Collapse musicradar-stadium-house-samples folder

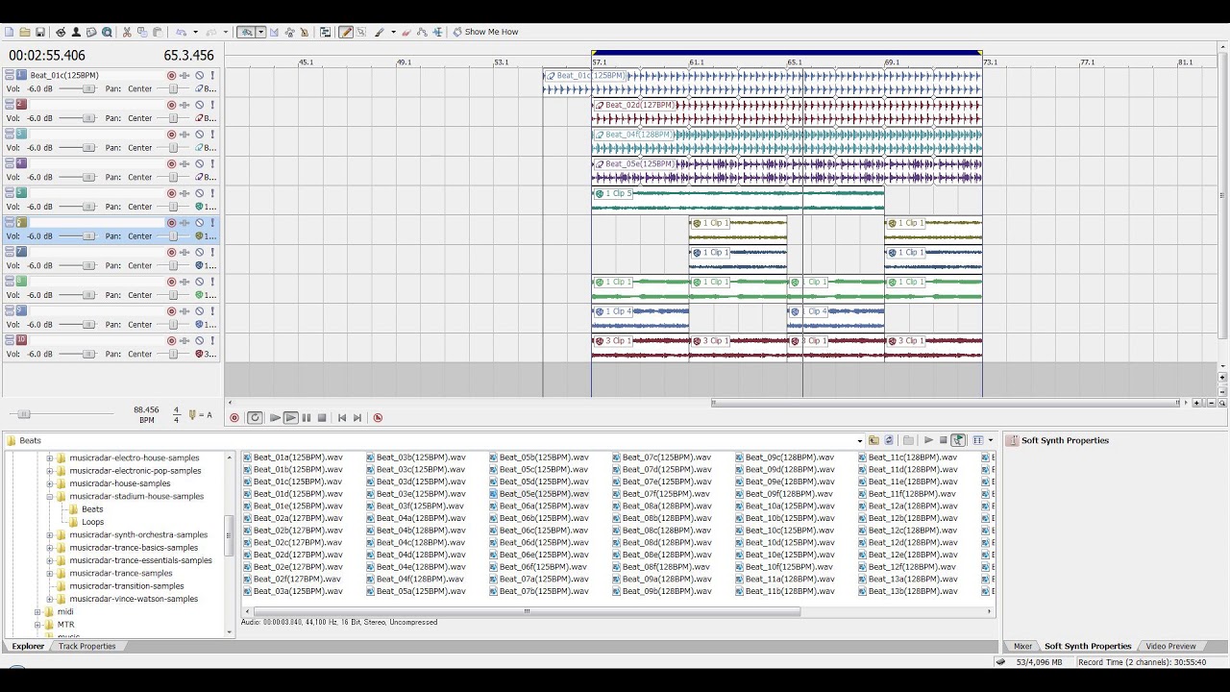(x=50, y=497)
